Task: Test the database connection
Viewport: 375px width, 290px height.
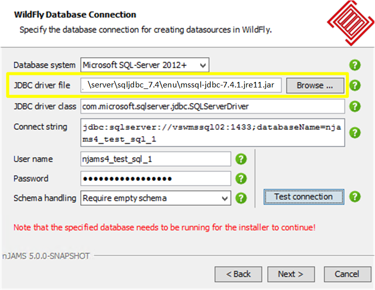Action: 304,197
